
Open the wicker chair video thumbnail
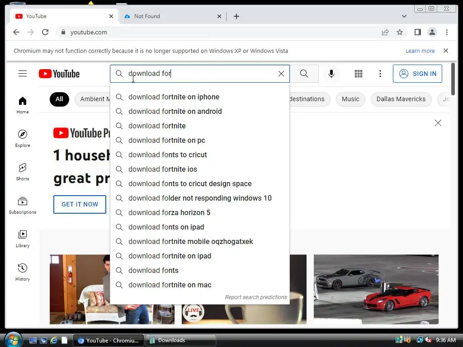coord(80,289)
